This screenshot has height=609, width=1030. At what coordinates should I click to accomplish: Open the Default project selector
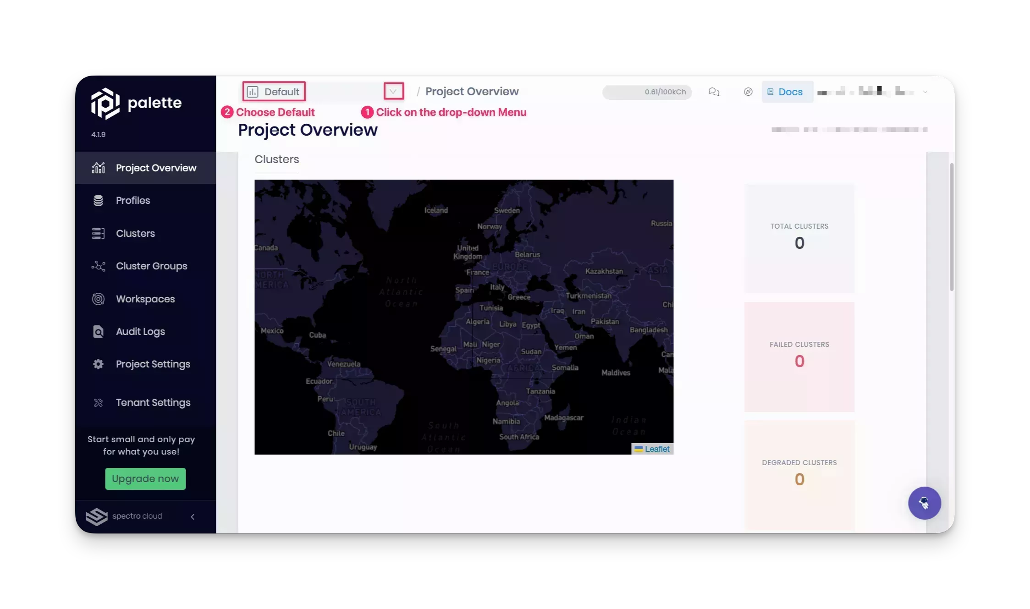pos(274,91)
